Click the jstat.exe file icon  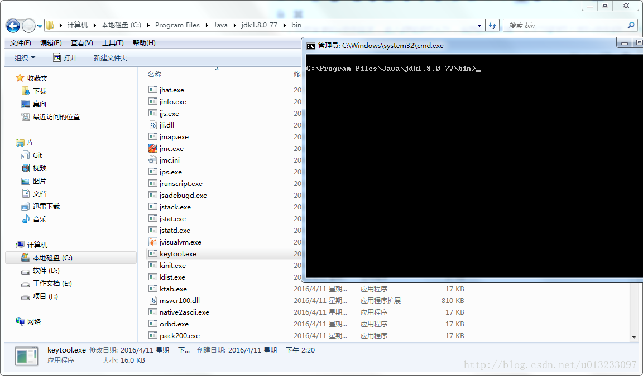tap(153, 218)
